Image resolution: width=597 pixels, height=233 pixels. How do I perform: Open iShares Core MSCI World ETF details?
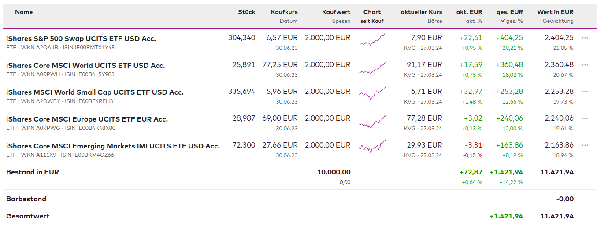point(85,66)
